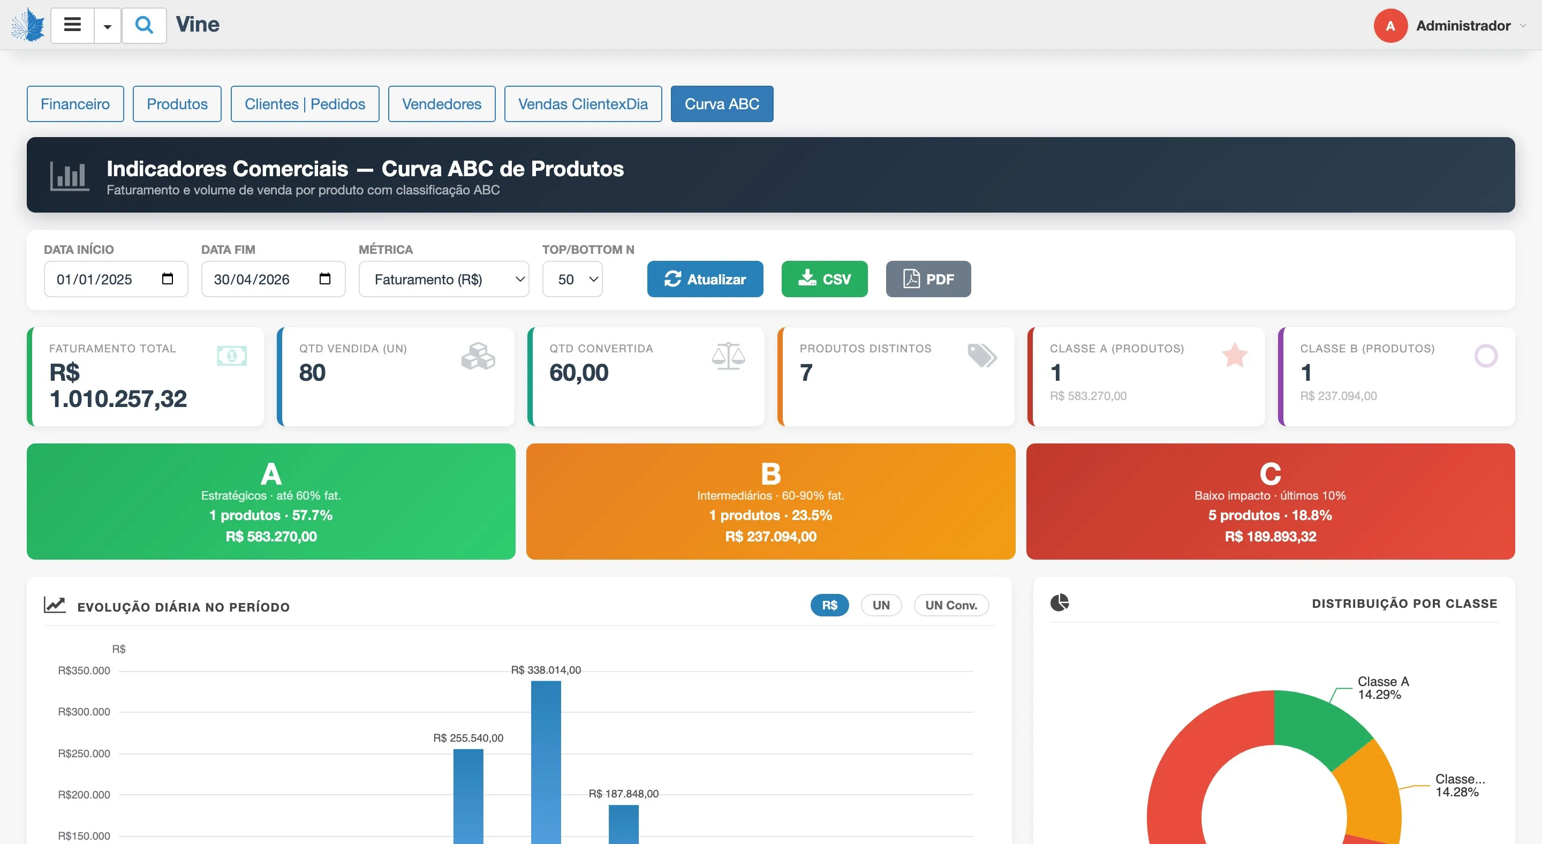1542x844 pixels.
Task: Export report with PDF button
Action: pos(928,279)
